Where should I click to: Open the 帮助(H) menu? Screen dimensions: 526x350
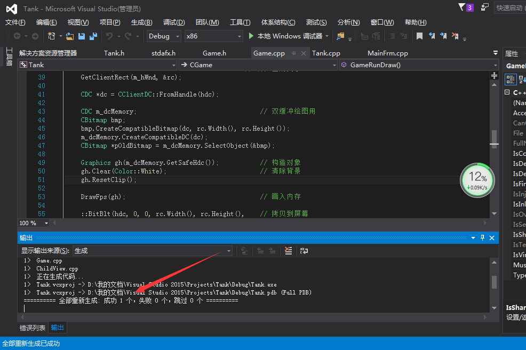point(416,22)
